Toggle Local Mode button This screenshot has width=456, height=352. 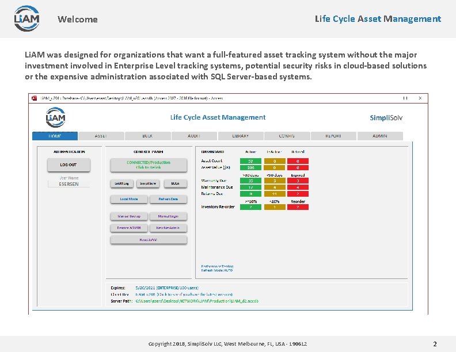(129, 199)
